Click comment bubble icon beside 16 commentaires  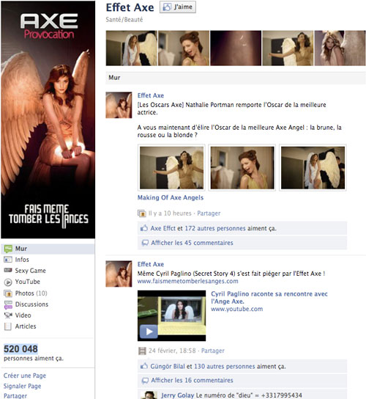click(x=145, y=381)
